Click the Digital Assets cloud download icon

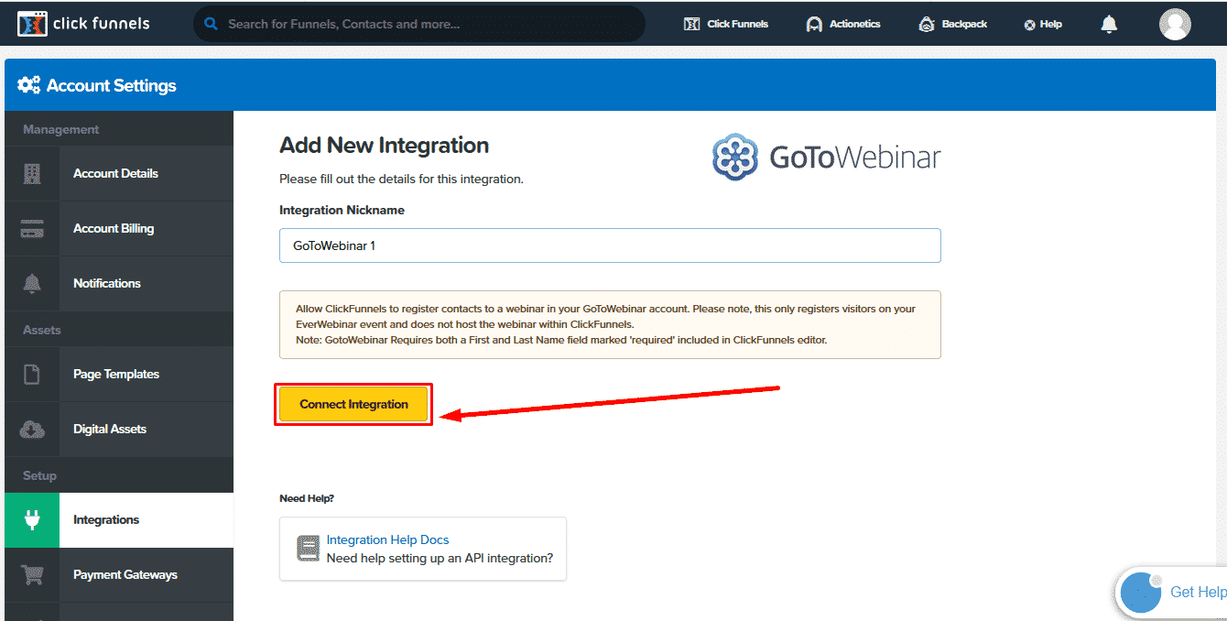[32, 429]
